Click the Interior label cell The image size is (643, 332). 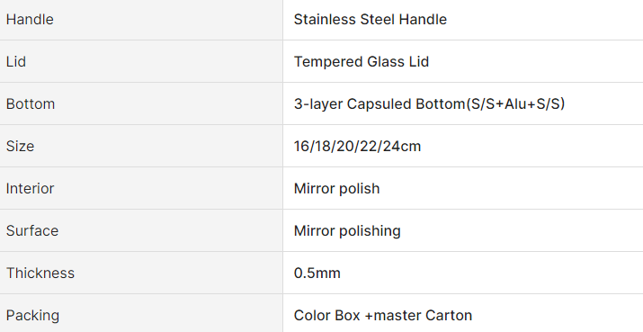(x=141, y=188)
